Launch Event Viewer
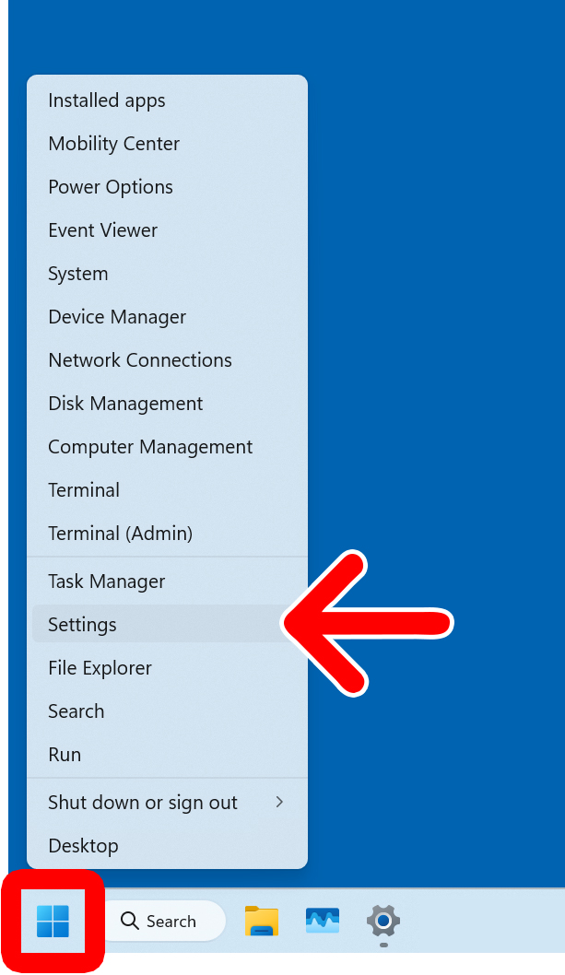This screenshot has width=565, height=975. [x=102, y=230]
